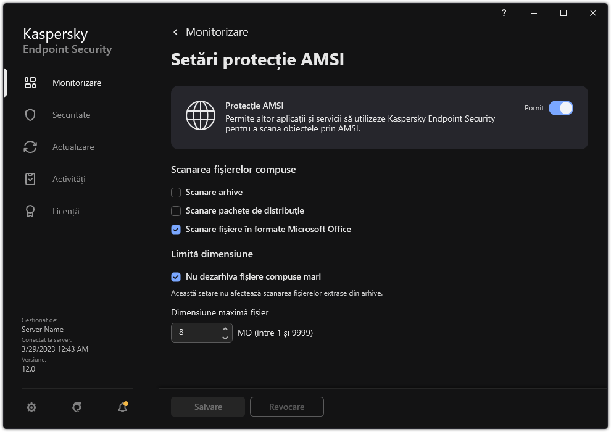This screenshot has width=611, height=432.
Task: Click the question mark help icon
Action: (x=504, y=13)
